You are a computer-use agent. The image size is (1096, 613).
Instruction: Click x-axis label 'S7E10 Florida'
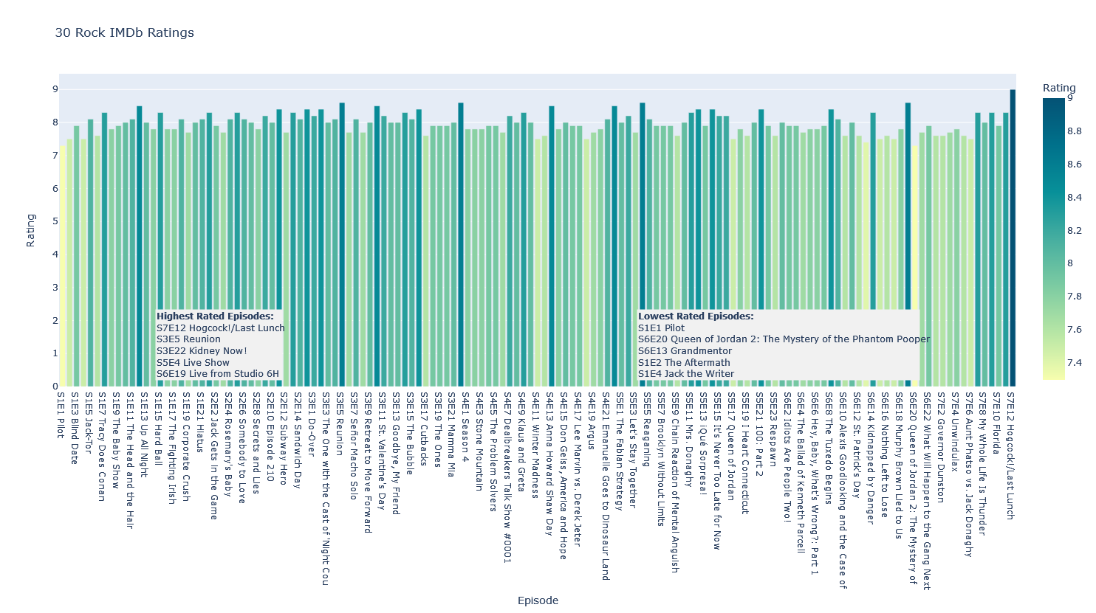(x=996, y=422)
